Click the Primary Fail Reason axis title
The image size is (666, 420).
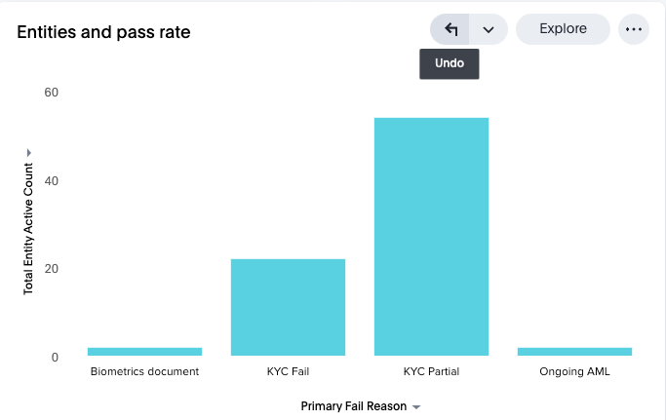(354, 406)
